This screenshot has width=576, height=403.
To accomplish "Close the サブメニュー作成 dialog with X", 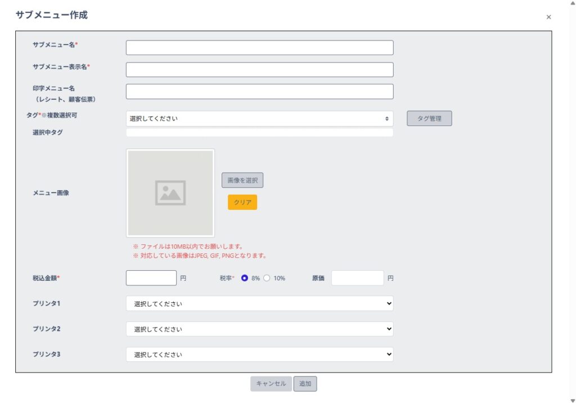I will pyautogui.click(x=548, y=17).
